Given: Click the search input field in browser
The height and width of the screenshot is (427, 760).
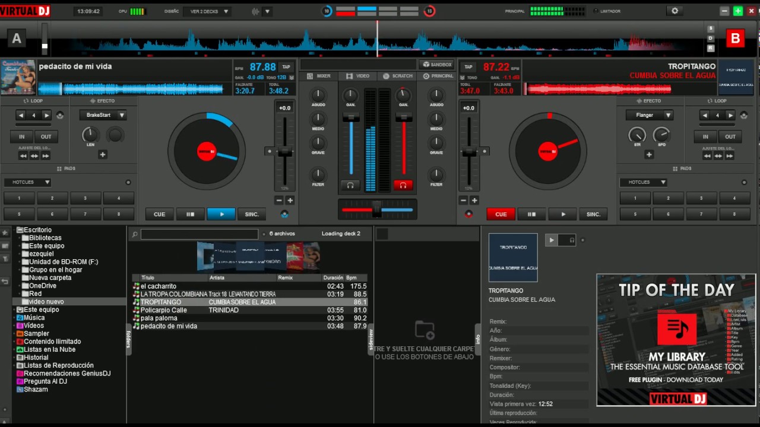Looking at the screenshot, I should (x=199, y=234).
